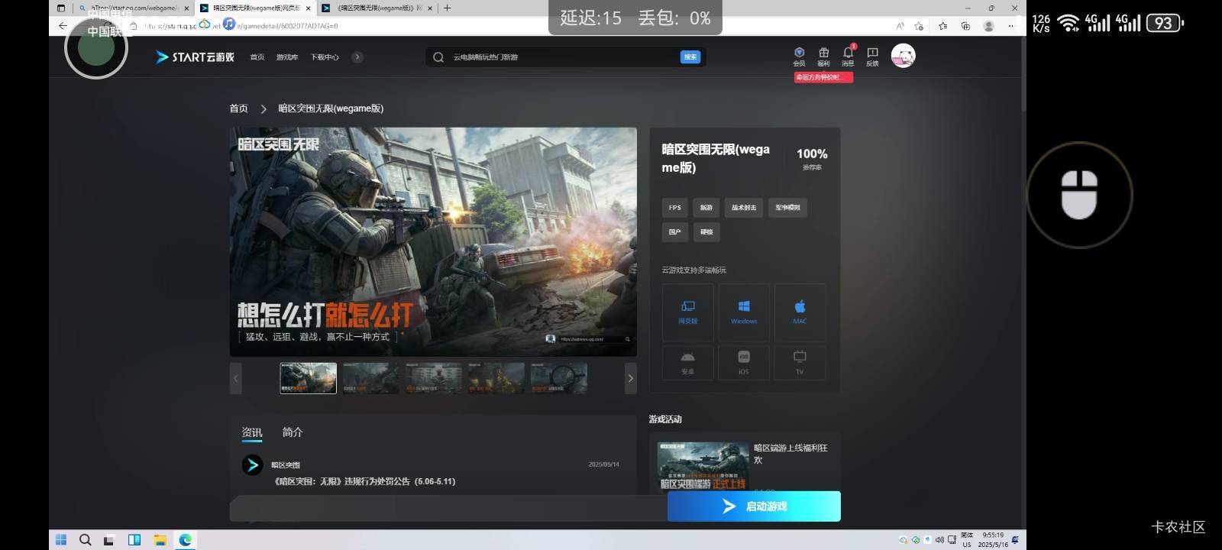The image size is (1222, 550).
Task: Open the 违规行为处罚公告 news article
Action: pos(364,481)
